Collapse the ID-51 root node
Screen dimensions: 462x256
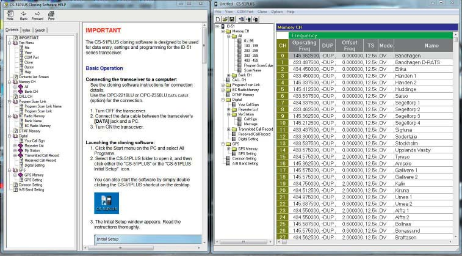217,26
